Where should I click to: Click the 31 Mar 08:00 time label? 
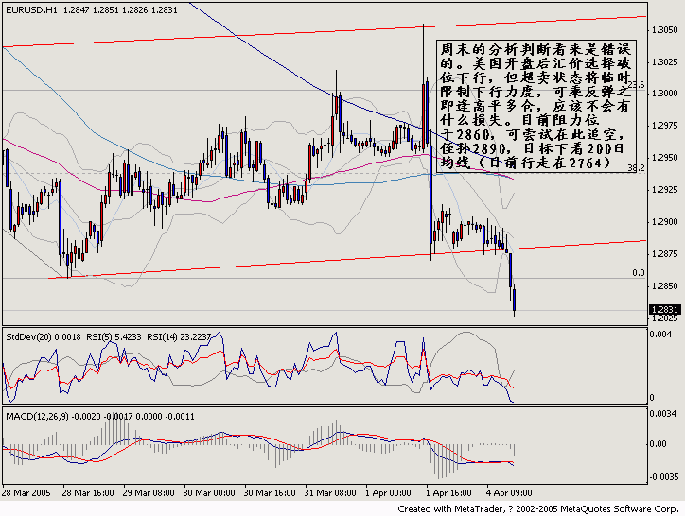pos(330,493)
